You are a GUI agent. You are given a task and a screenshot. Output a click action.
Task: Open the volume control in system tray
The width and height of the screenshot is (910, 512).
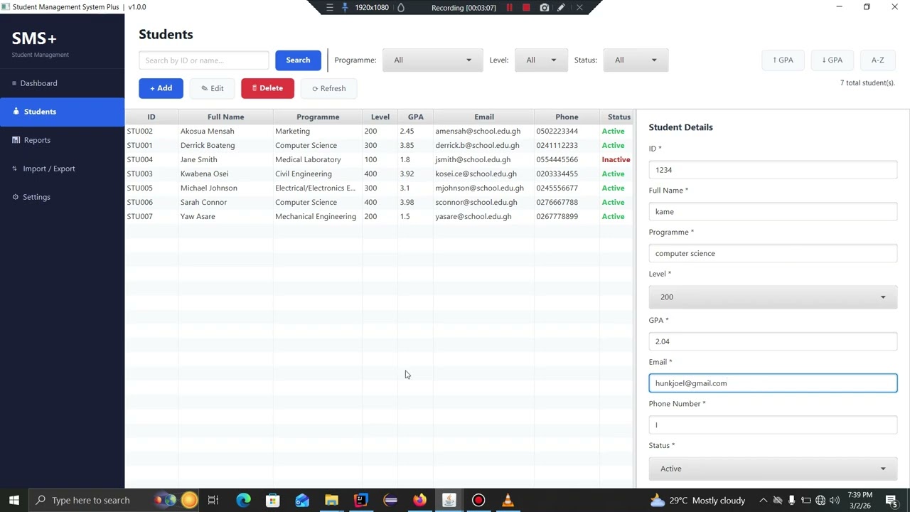(x=834, y=501)
